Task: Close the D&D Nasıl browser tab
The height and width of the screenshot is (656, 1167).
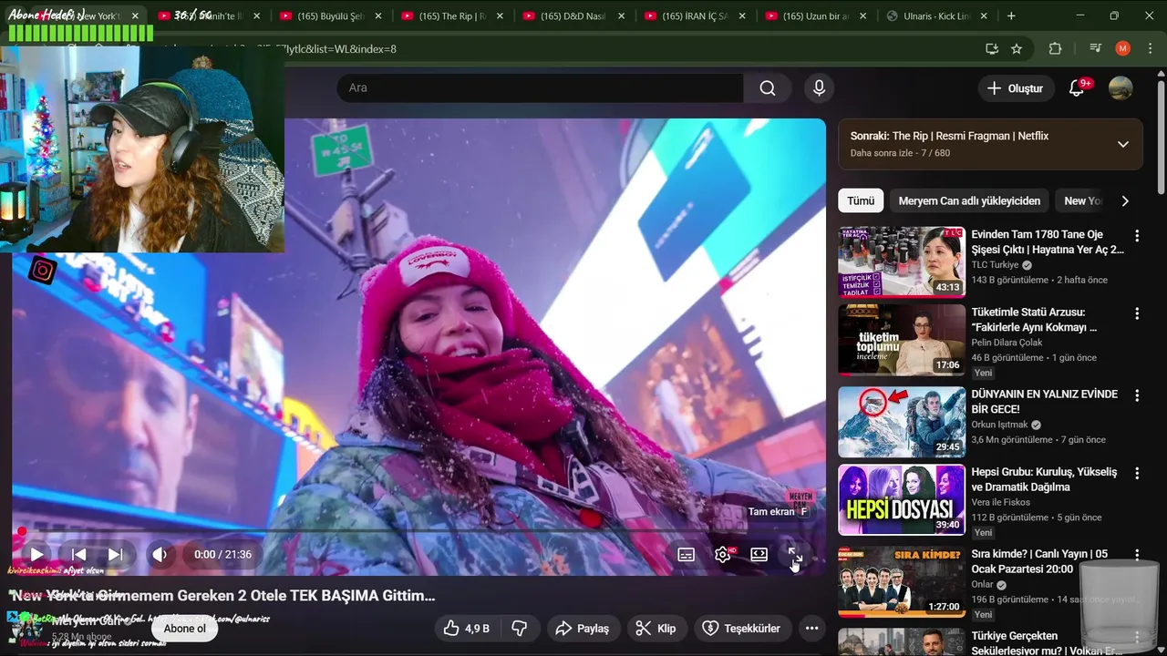Action: point(621,16)
